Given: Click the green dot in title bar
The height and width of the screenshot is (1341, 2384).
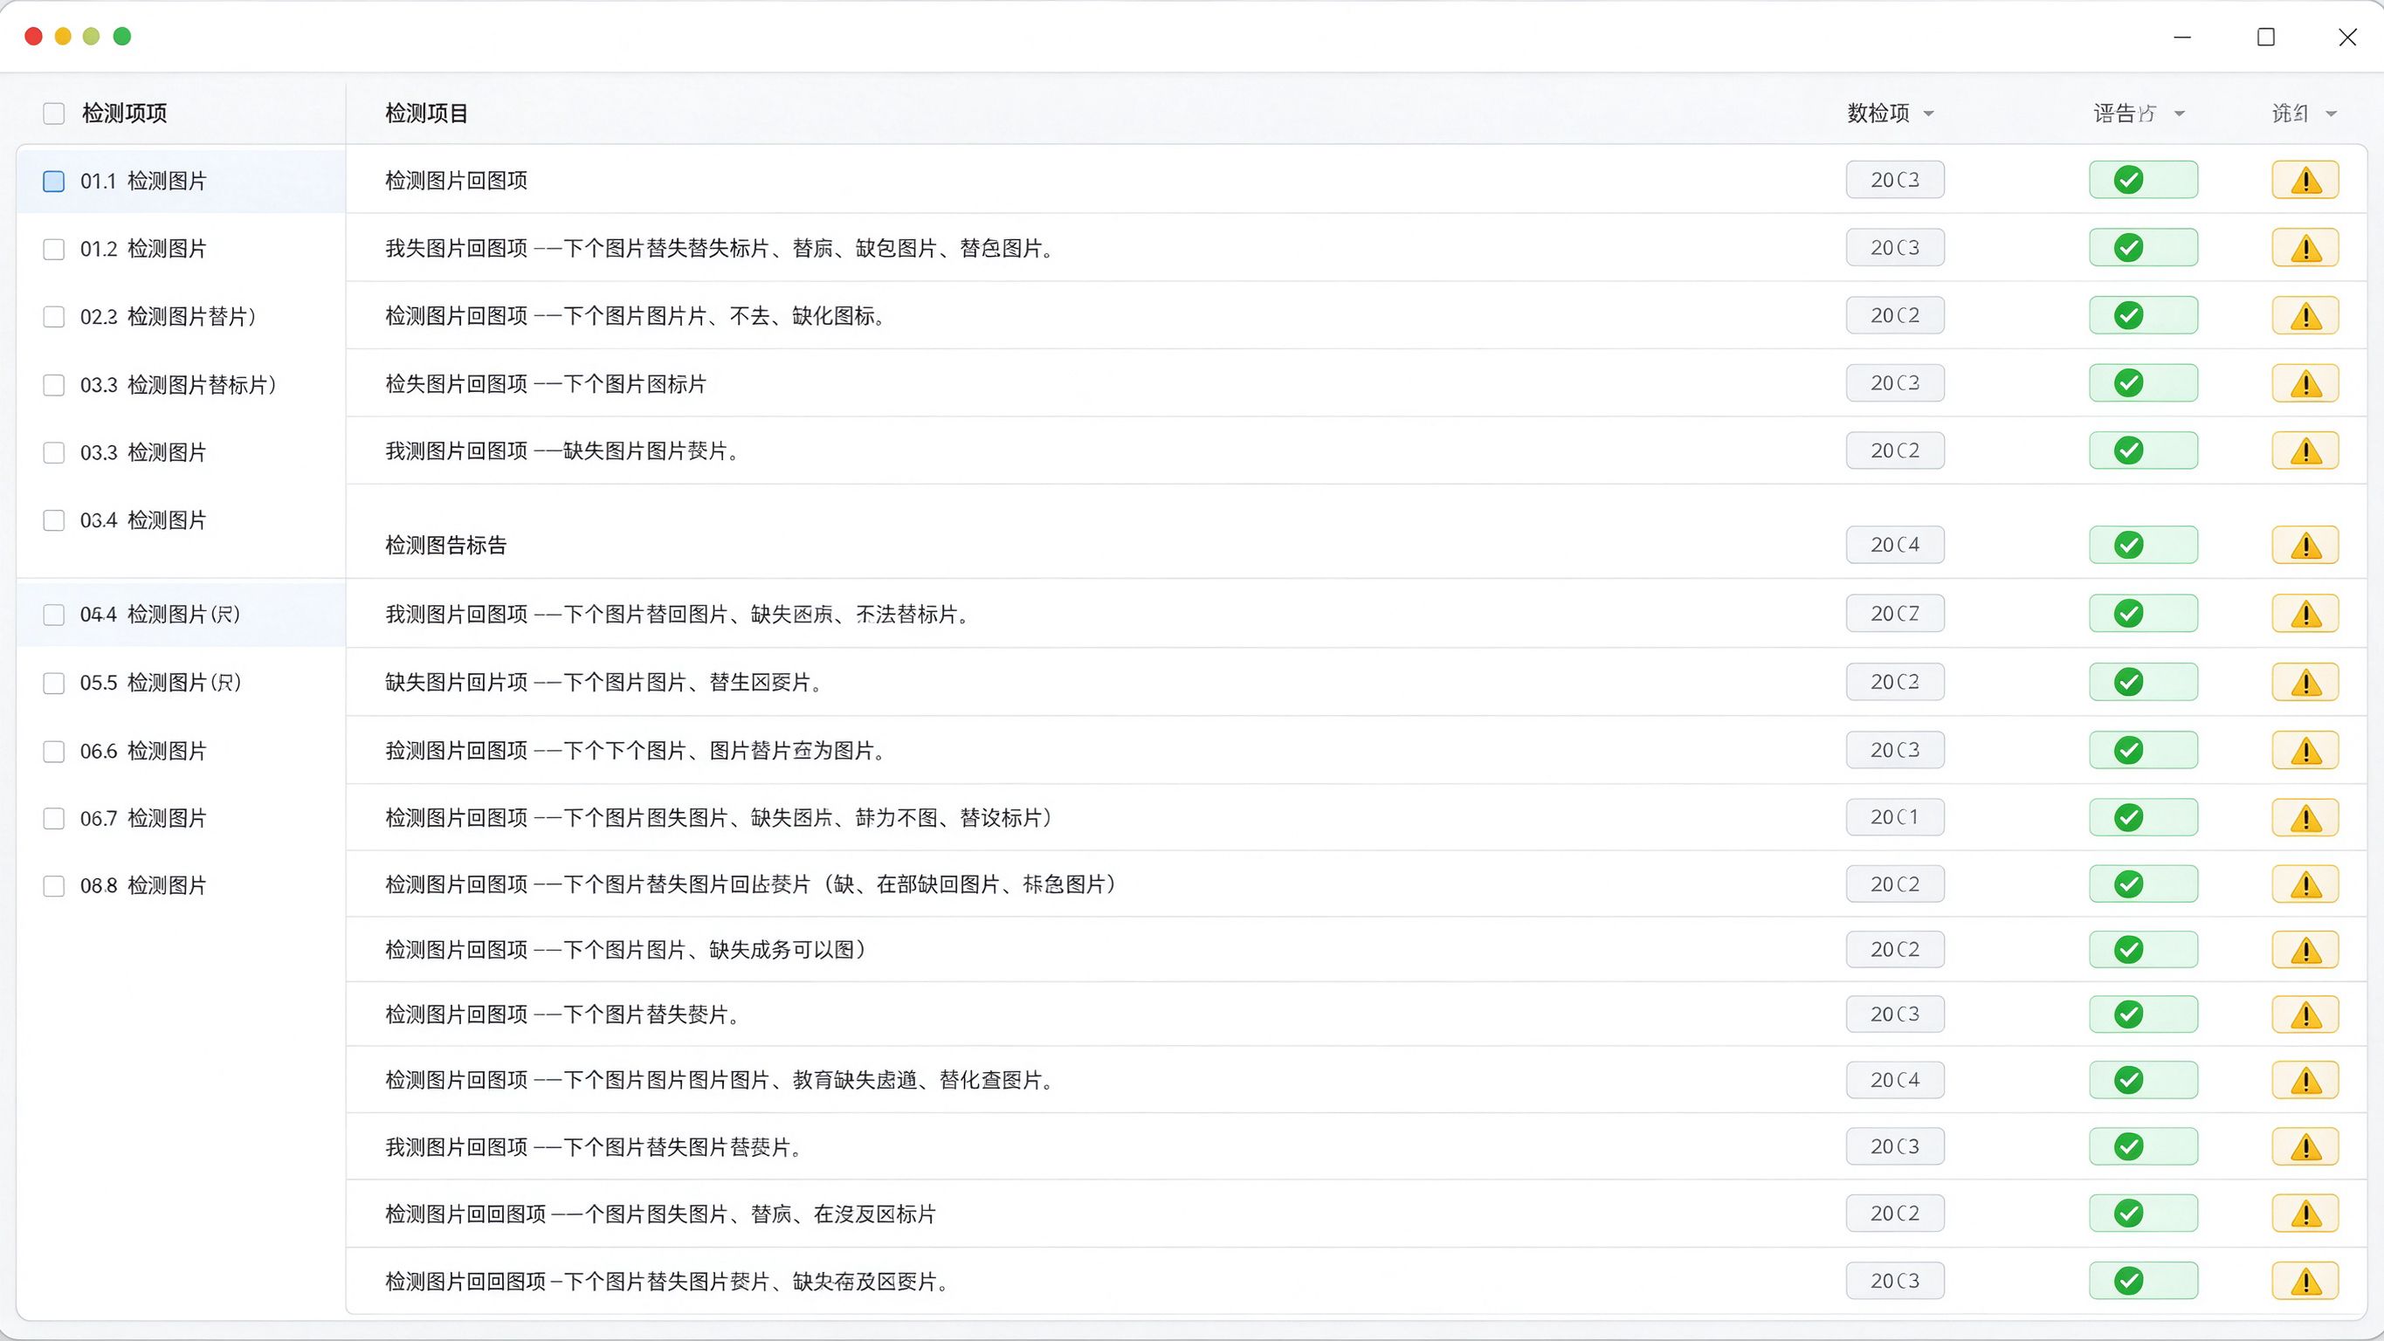Looking at the screenshot, I should pos(122,36).
